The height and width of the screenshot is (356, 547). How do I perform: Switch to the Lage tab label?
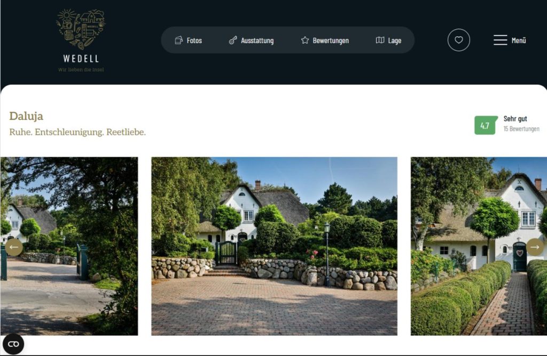(395, 41)
